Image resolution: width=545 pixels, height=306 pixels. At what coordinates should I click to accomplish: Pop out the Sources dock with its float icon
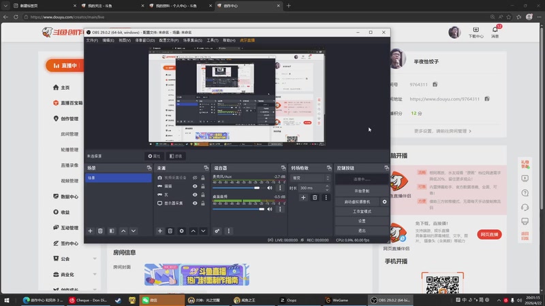[206, 168]
